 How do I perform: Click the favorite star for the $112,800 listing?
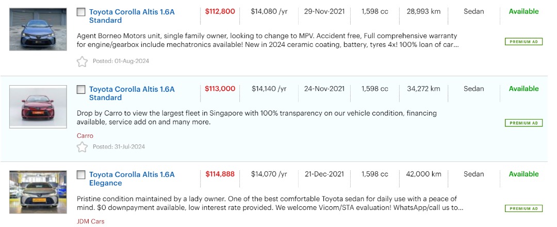tap(82, 61)
